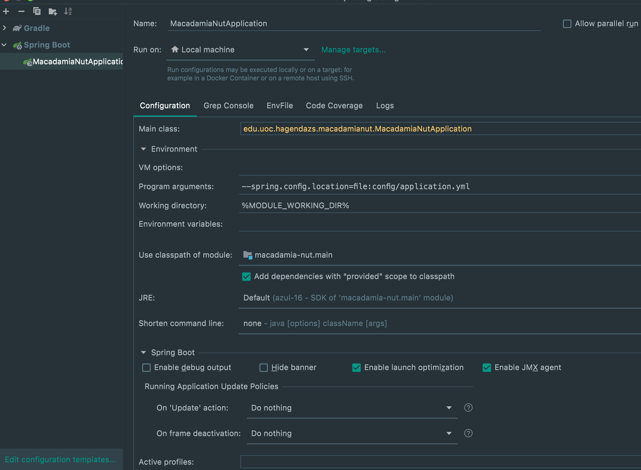Click the Gradle section icon in sidebar
This screenshot has width=641, height=470.
pyautogui.click(x=18, y=28)
